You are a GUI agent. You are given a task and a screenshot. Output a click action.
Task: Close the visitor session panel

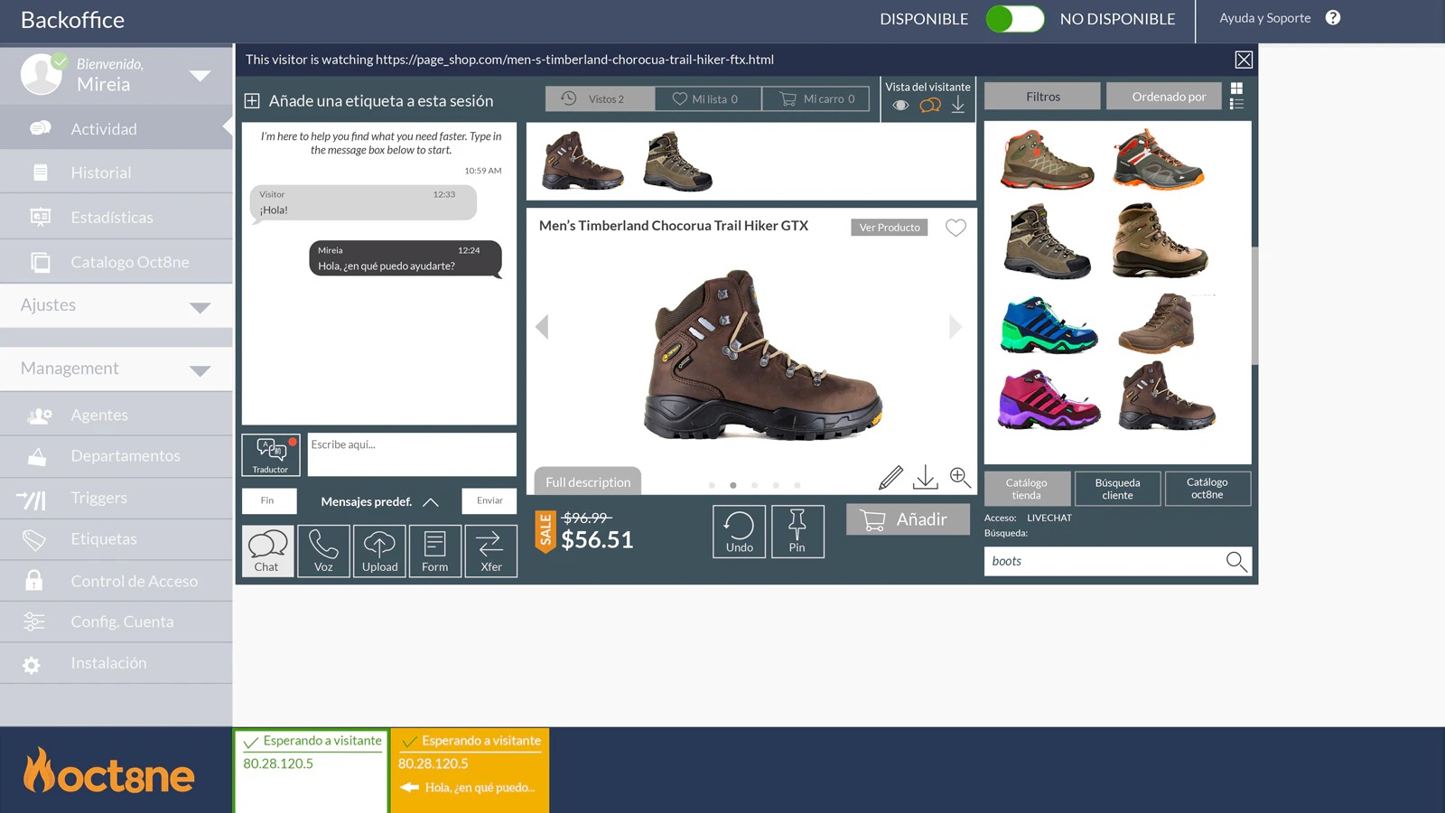(1244, 60)
